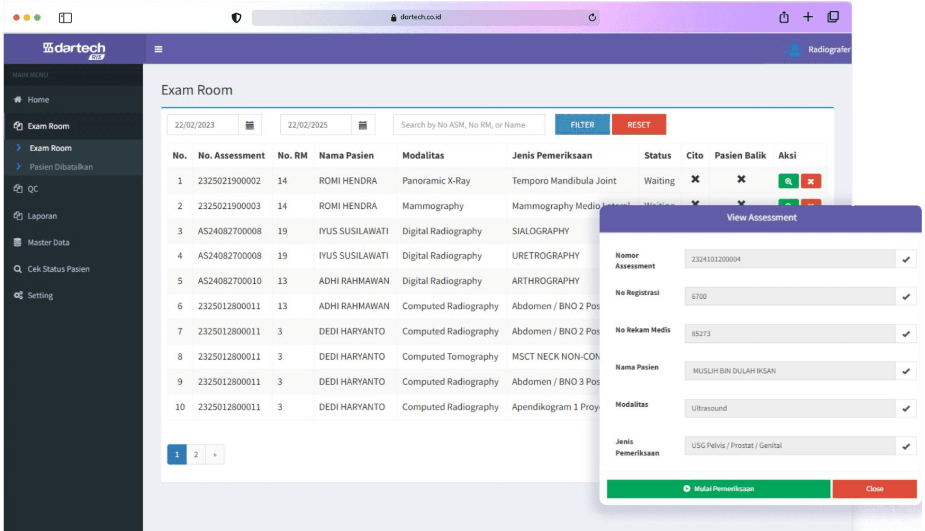This screenshot has height=531, width=925.
Task: Go to pagination page 1
Action: point(177,455)
